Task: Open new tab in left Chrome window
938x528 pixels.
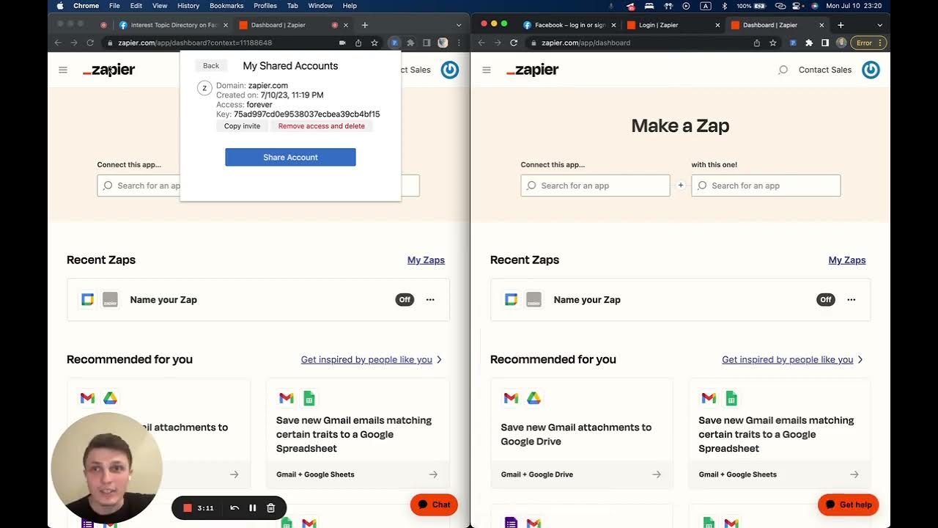Action: (x=365, y=25)
